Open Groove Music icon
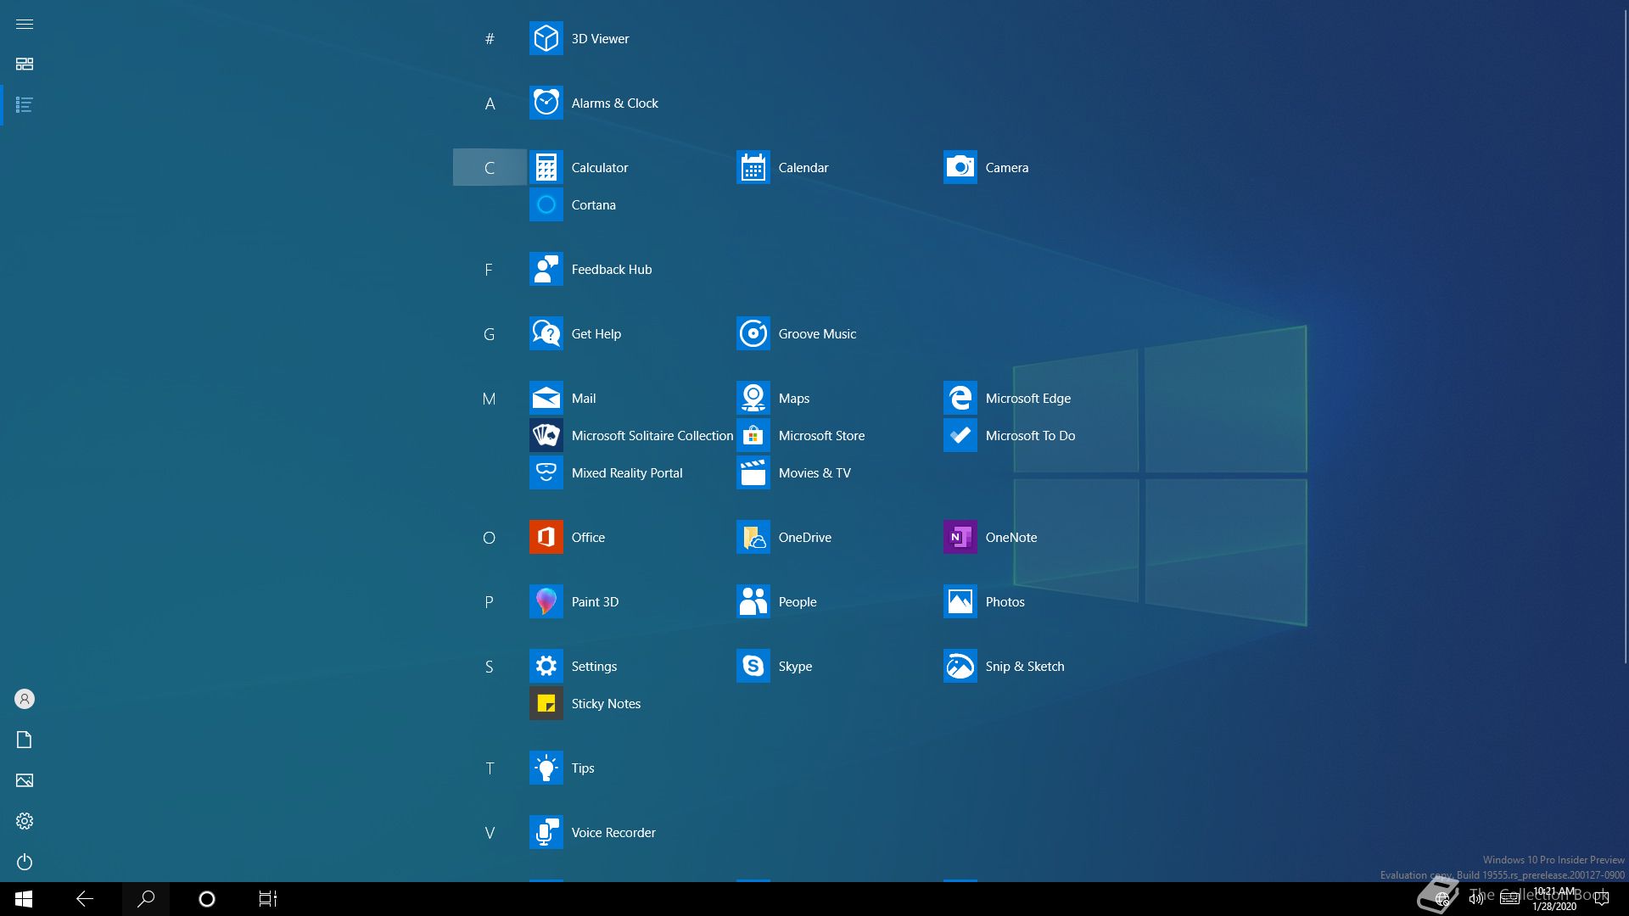 point(753,333)
